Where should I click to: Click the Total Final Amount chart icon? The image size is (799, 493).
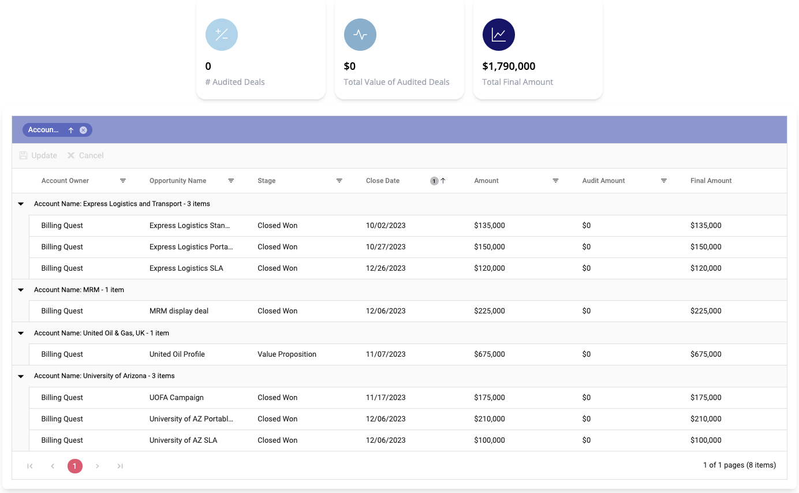498,35
